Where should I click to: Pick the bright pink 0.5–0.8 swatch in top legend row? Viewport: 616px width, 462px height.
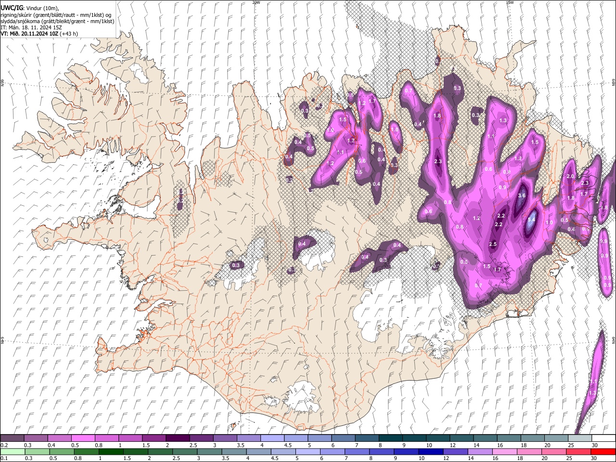(x=83, y=438)
